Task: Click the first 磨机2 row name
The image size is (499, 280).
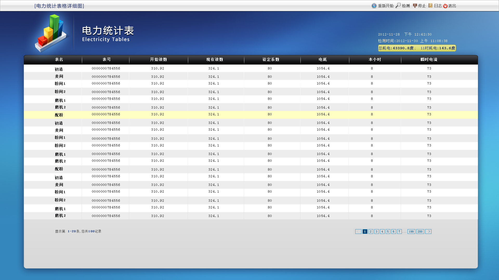Action: [60, 107]
